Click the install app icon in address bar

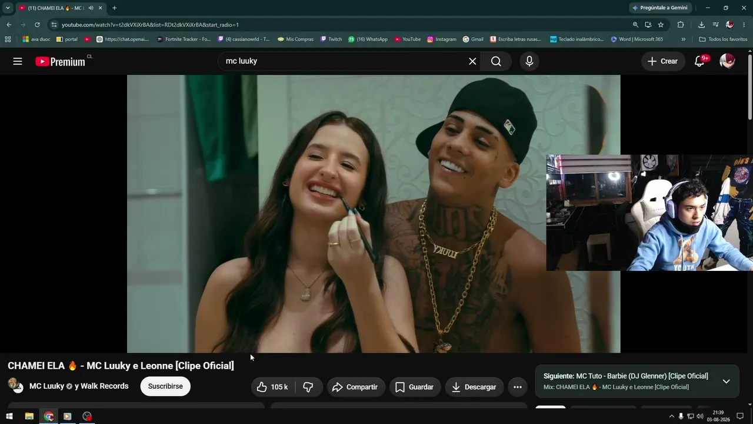pyautogui.click(x=648, y=25)
